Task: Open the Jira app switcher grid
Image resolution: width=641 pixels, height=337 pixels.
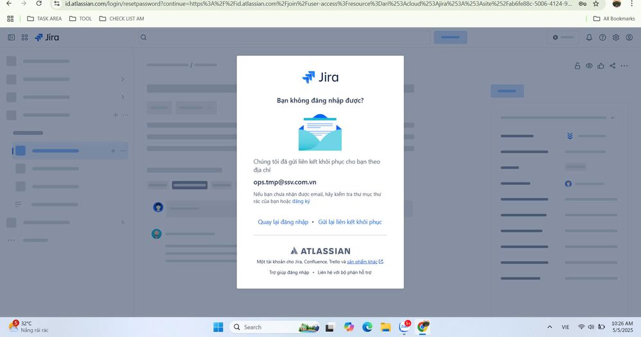Action: click(x=24, y=38)
